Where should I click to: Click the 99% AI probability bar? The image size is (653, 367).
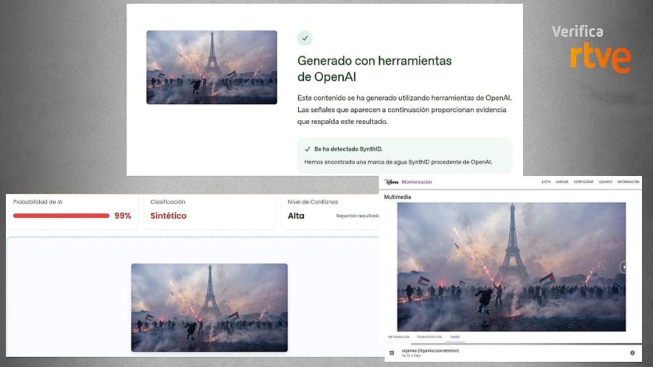(61, 216)
